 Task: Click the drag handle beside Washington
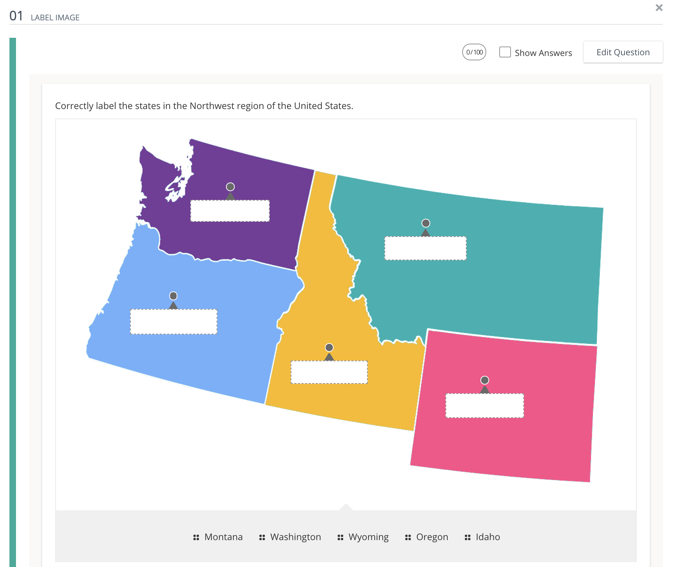[262, 537]
